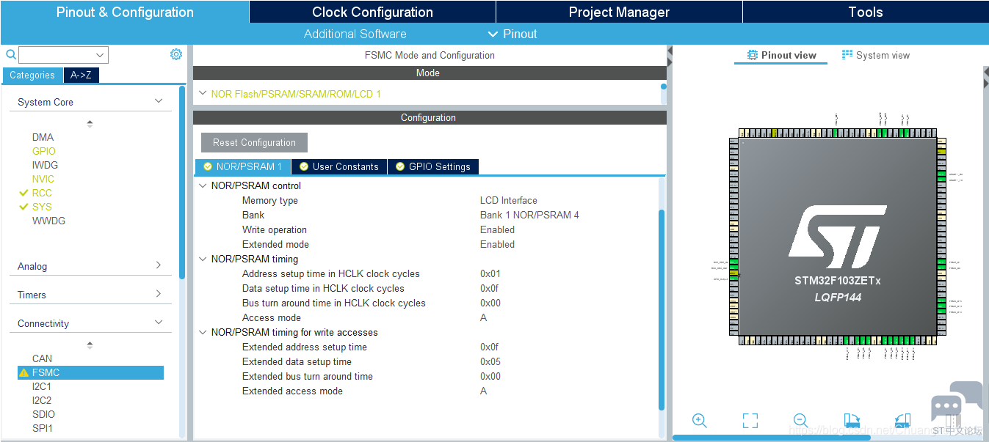Select SPI1 peripheral
The height and width of the screenshot is (442, 989).
point(43,428)
